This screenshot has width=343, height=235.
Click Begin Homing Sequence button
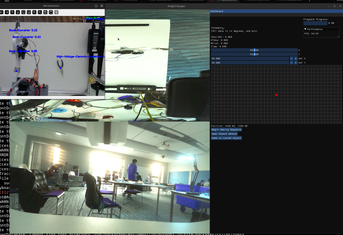click(x=226, y=130)
